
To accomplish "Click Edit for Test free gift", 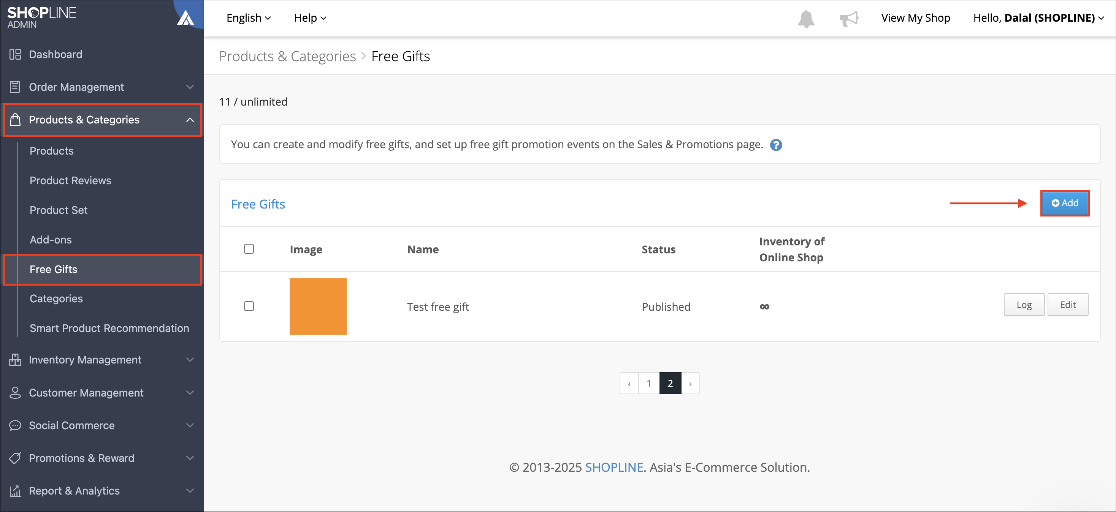I will tap(1067, 305).
